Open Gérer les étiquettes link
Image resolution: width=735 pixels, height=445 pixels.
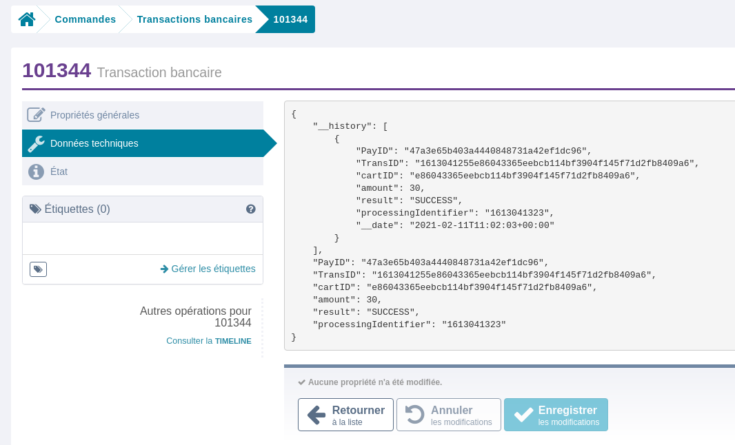pos(208,269)
